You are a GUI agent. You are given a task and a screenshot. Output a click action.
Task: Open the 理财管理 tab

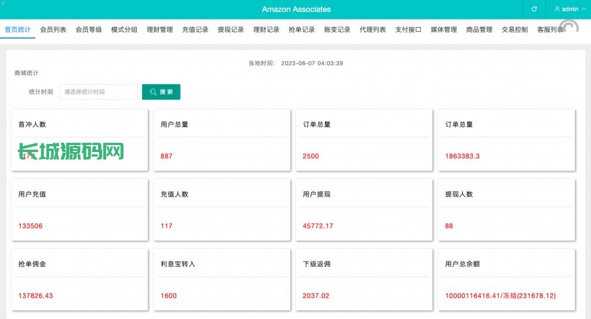[x=160, y=30]
